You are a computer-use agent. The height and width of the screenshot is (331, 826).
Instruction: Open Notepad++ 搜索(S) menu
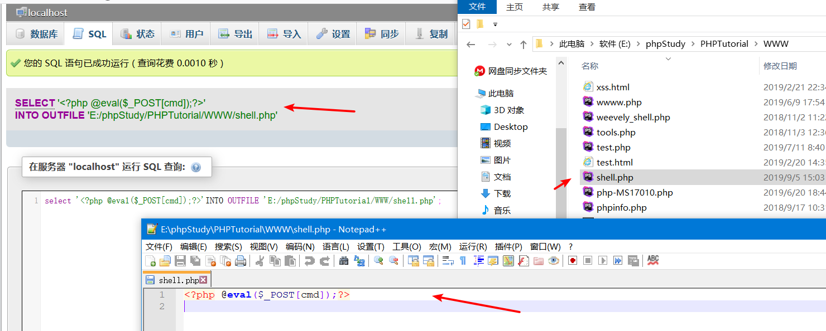[x=228, y=246]
